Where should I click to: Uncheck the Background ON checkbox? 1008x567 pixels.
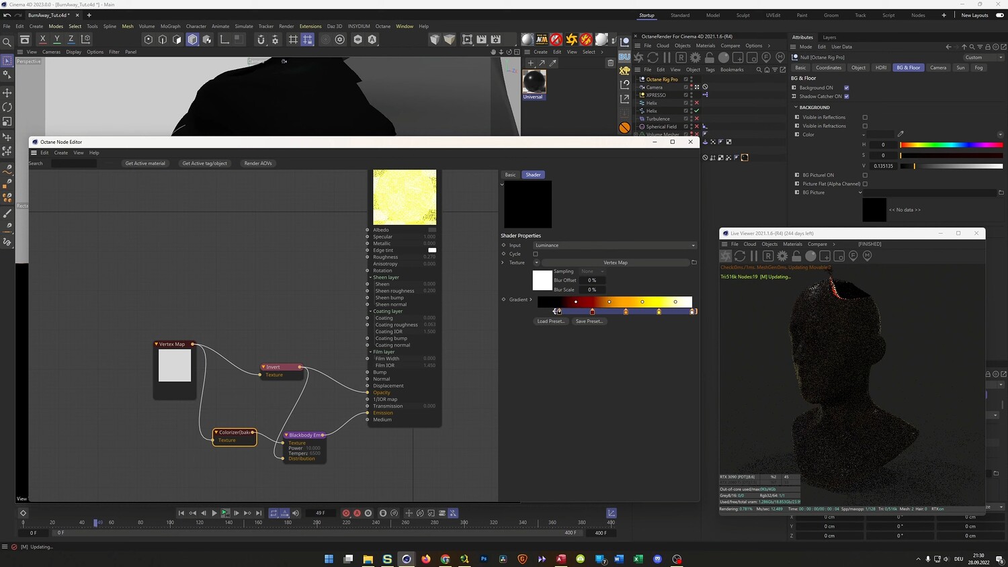pos(846,88)
